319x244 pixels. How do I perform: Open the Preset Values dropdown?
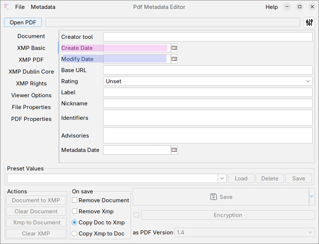point(221,178)
